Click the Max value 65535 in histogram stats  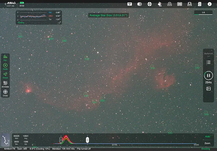click(x=17, y=136)
